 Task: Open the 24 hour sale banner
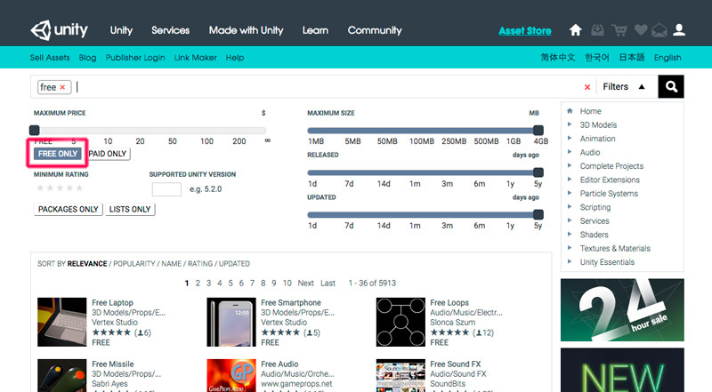pyautogui.click(x=622, y=310)
